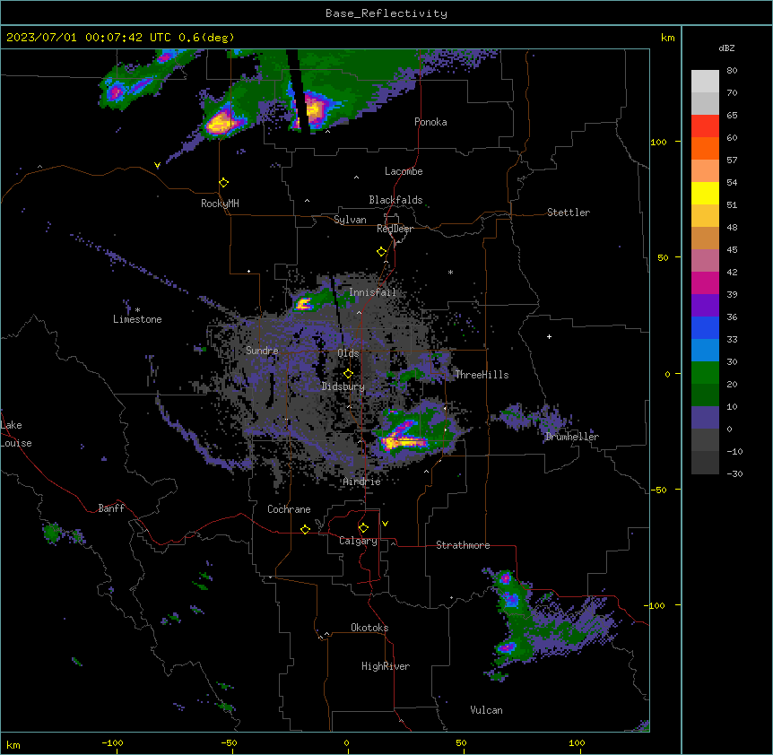The image size is (773, 755).
Task: Click the yellow V marker northwest of RockyMH
Action: pyautogui.click(x=157, y=166)
